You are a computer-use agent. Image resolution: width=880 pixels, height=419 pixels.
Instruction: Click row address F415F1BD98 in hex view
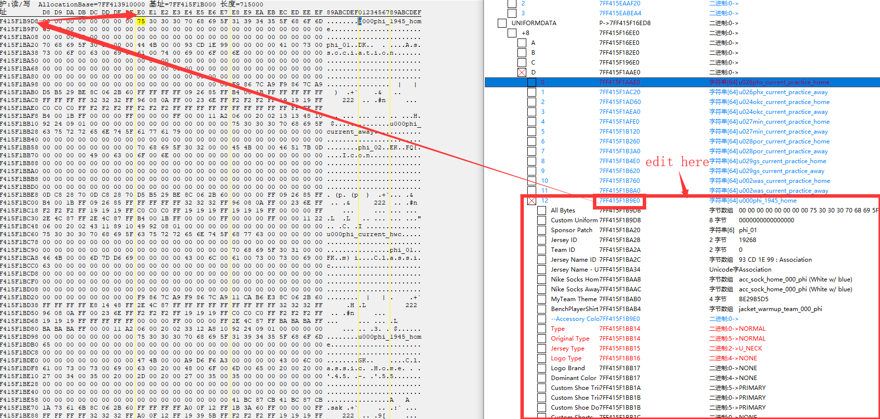[x=19, y=337]
